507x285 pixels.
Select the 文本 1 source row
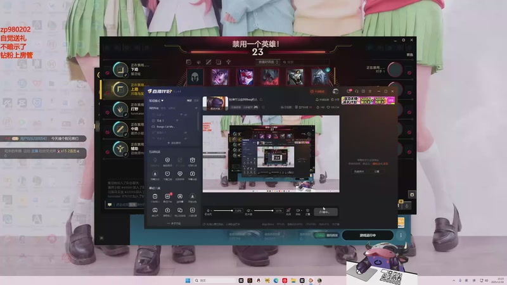(173, 120)
